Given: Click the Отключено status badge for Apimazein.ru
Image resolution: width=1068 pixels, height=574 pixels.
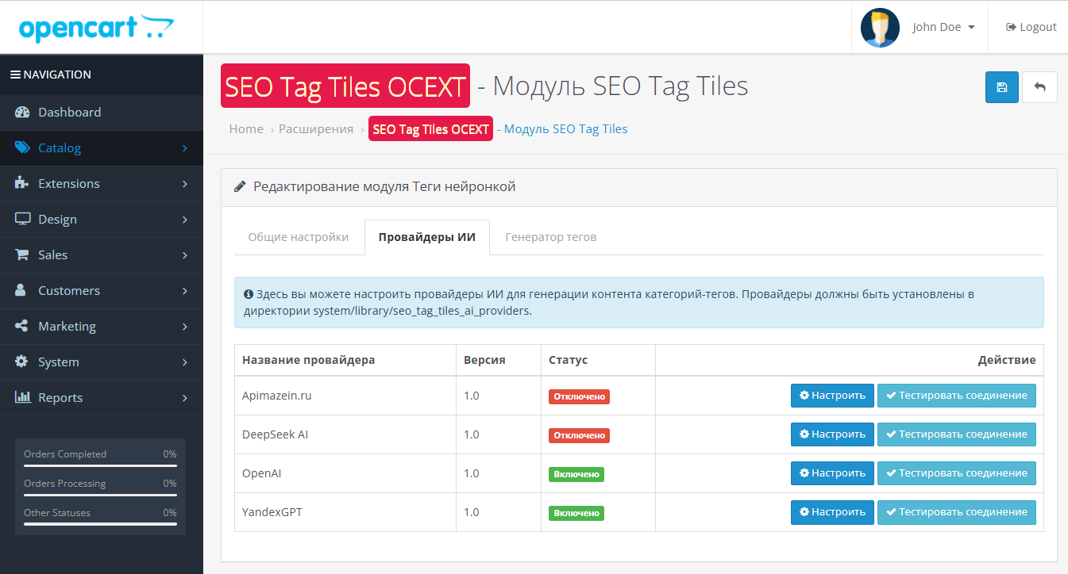Looking at the screenshot, I should point(579,396).
